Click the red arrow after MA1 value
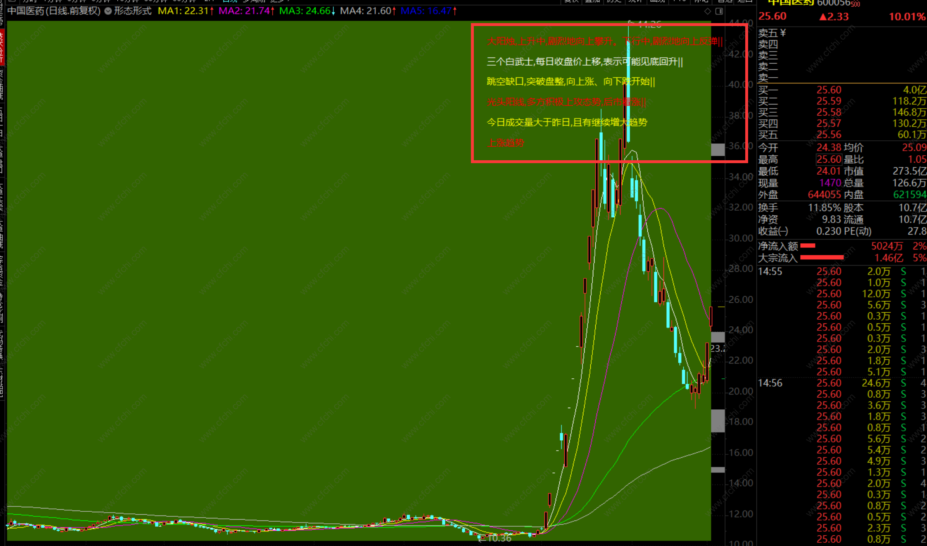This screenshot has width=927, height=546. pos(212,11)
